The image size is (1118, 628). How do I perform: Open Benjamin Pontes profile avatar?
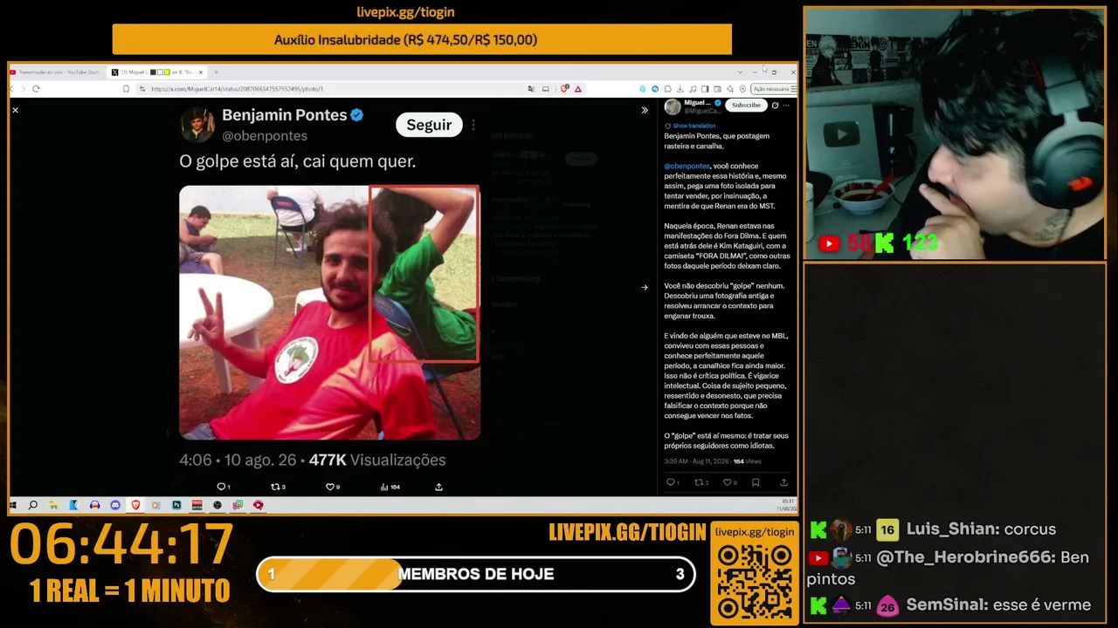click(197, 125)
